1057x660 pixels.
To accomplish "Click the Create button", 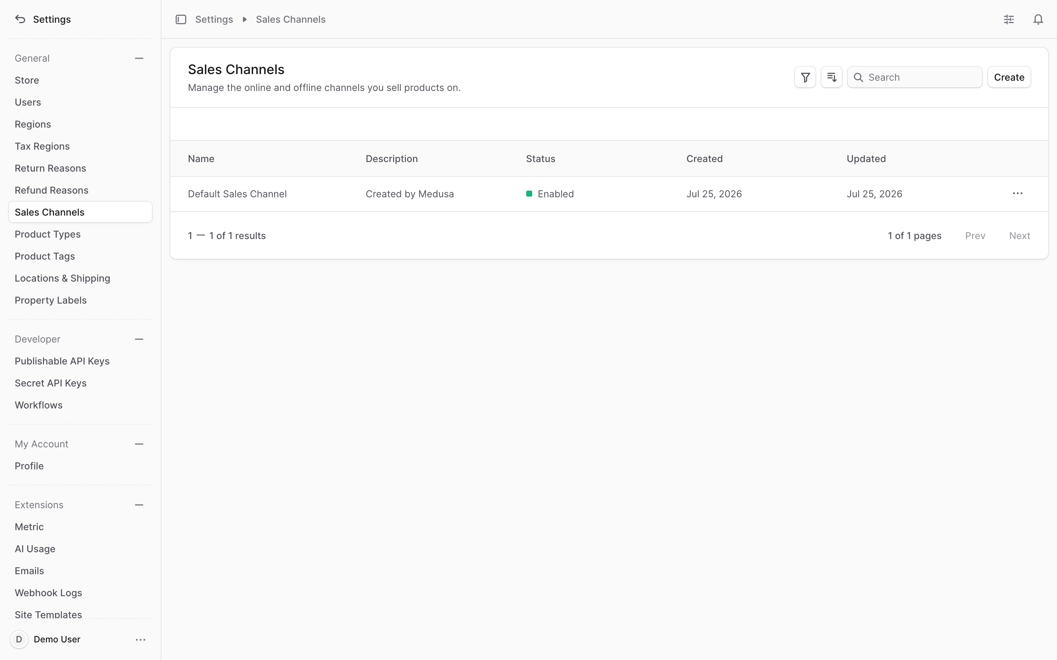I will 1009,77.
